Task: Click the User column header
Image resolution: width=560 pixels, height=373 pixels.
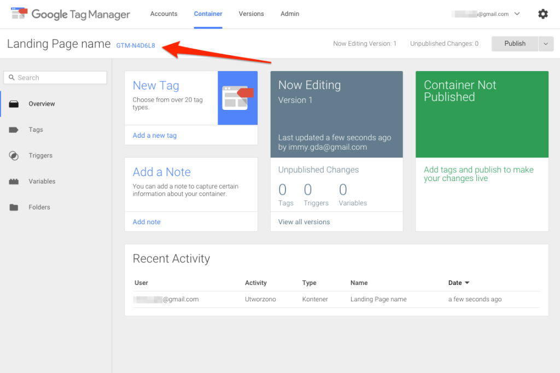Action: coord(141,283)
